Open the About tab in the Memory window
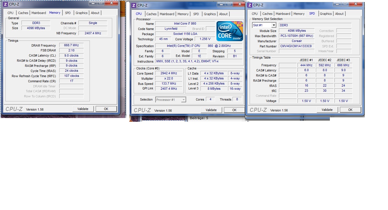 (95, 13)
